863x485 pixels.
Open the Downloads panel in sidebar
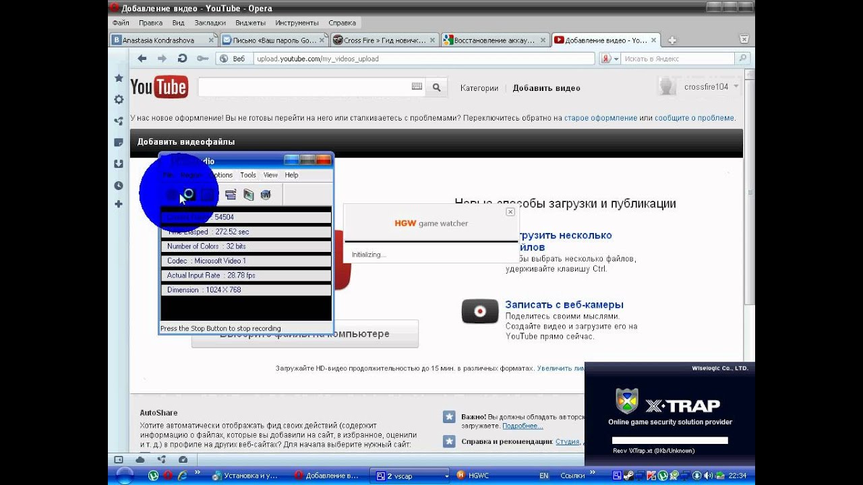(119, 164)
